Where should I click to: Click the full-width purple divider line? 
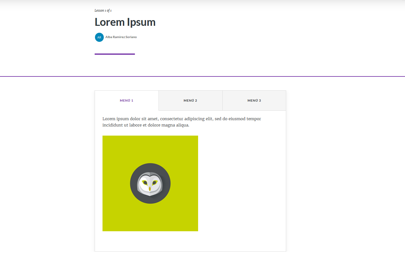[x=203, y=76]
